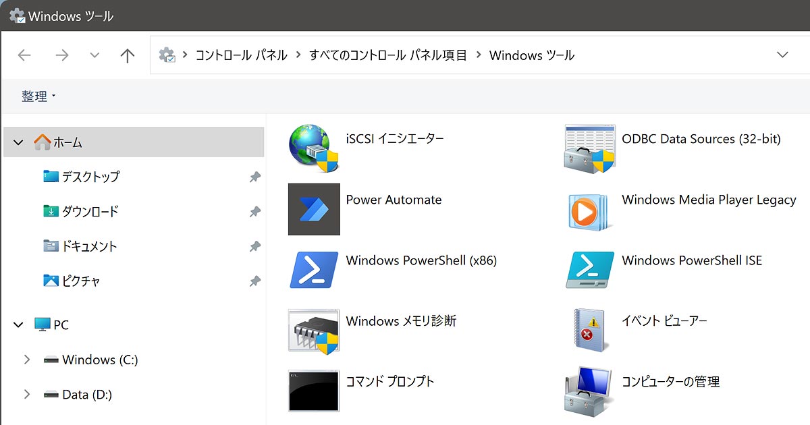Screen dimensions: 810x425
Task: Open recent locations chevron next to forward arrow
Action: coord(94,55)
